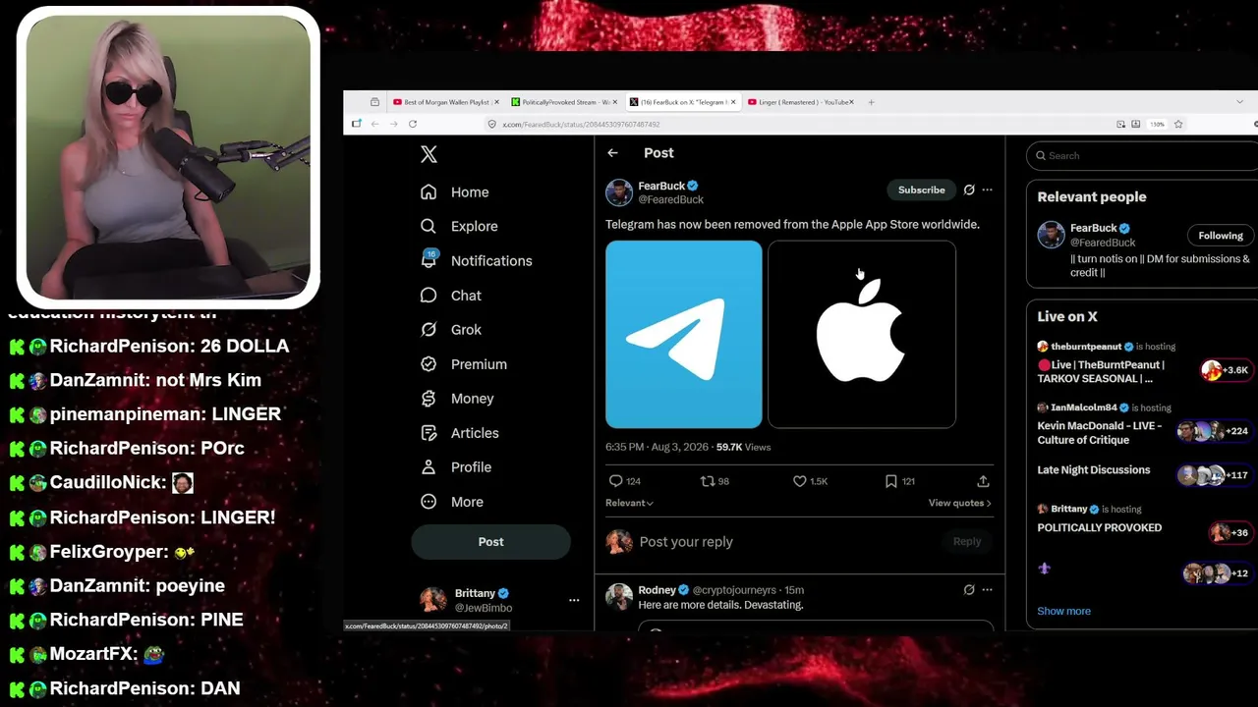The height and width of the screenshot is (707, 1258).
Task: Click the 59.7K Views count
Action: click(743, 447)
